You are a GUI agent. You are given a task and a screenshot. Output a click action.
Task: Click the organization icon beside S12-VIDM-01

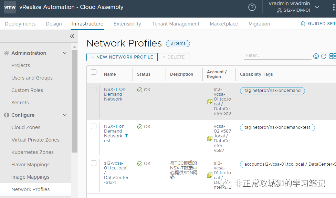tap(280, 10)
